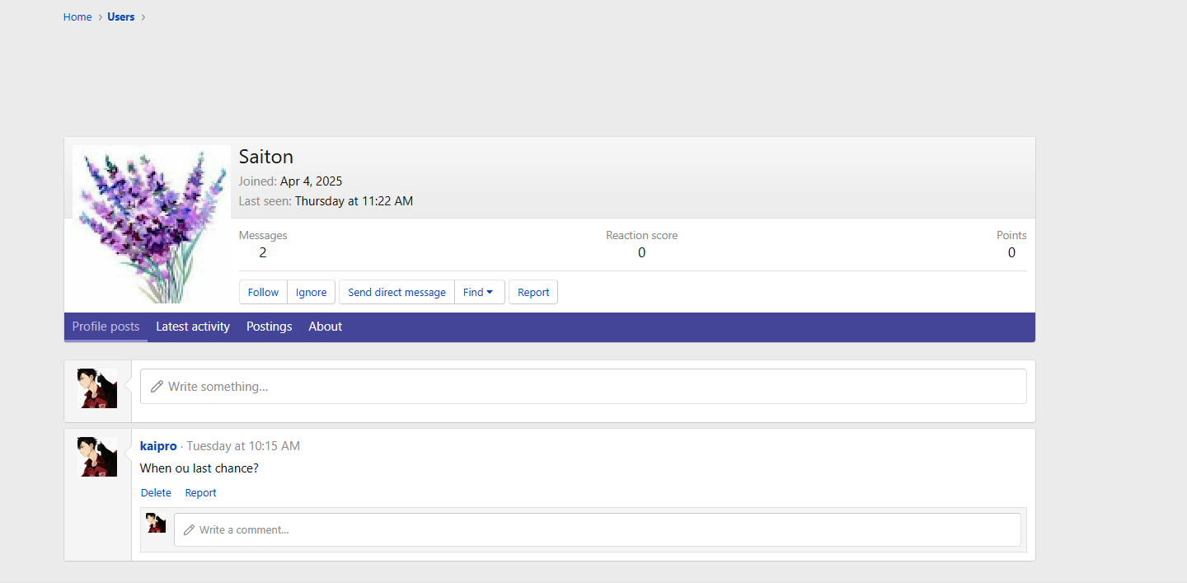The image size is (1187, 583).
Task: Open the Users breadcrumb link
Action: [120, 16]
